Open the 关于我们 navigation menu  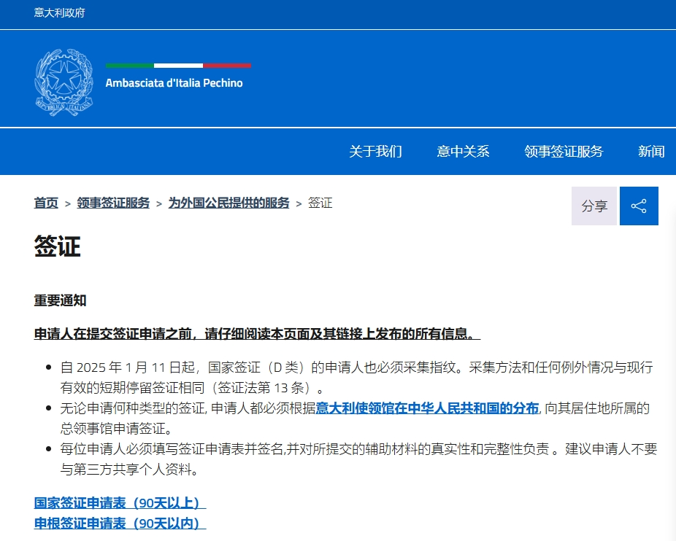coord(375,152)
